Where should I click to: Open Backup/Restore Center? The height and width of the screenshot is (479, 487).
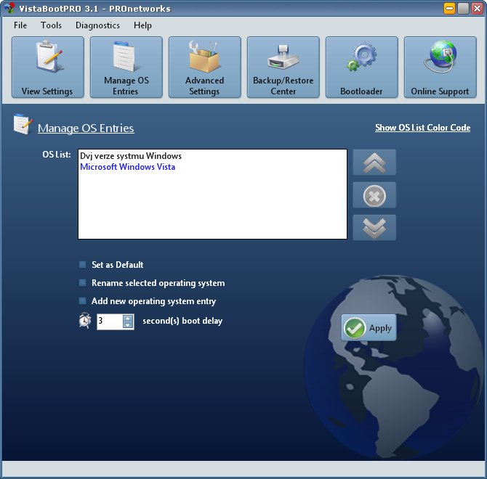pos(283,67)
